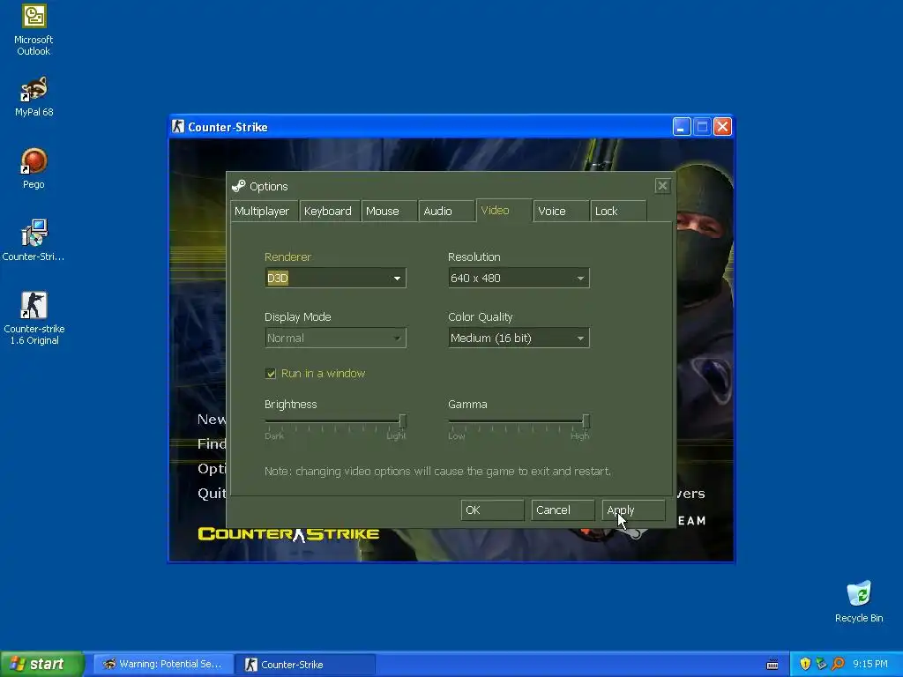Open the disabled Display Mode Normal dropdown
The width and height of the screenshot is (903, 677).
pyautogui.click(x=335, y=338)
